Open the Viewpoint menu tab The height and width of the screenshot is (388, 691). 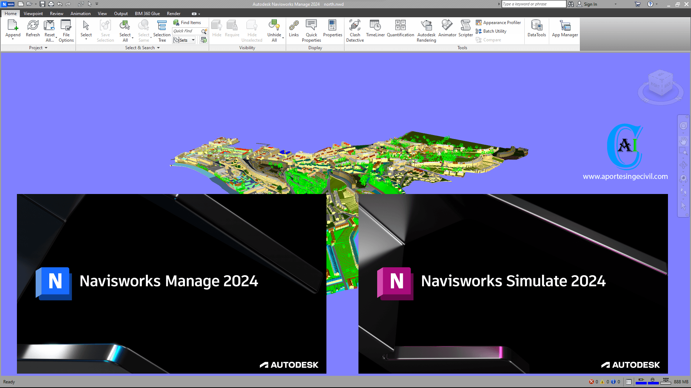(33, 13)
